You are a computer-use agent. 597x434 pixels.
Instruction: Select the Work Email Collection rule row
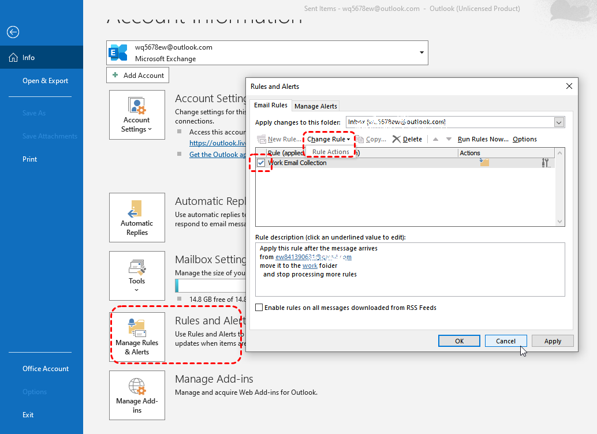pos(405,163)
